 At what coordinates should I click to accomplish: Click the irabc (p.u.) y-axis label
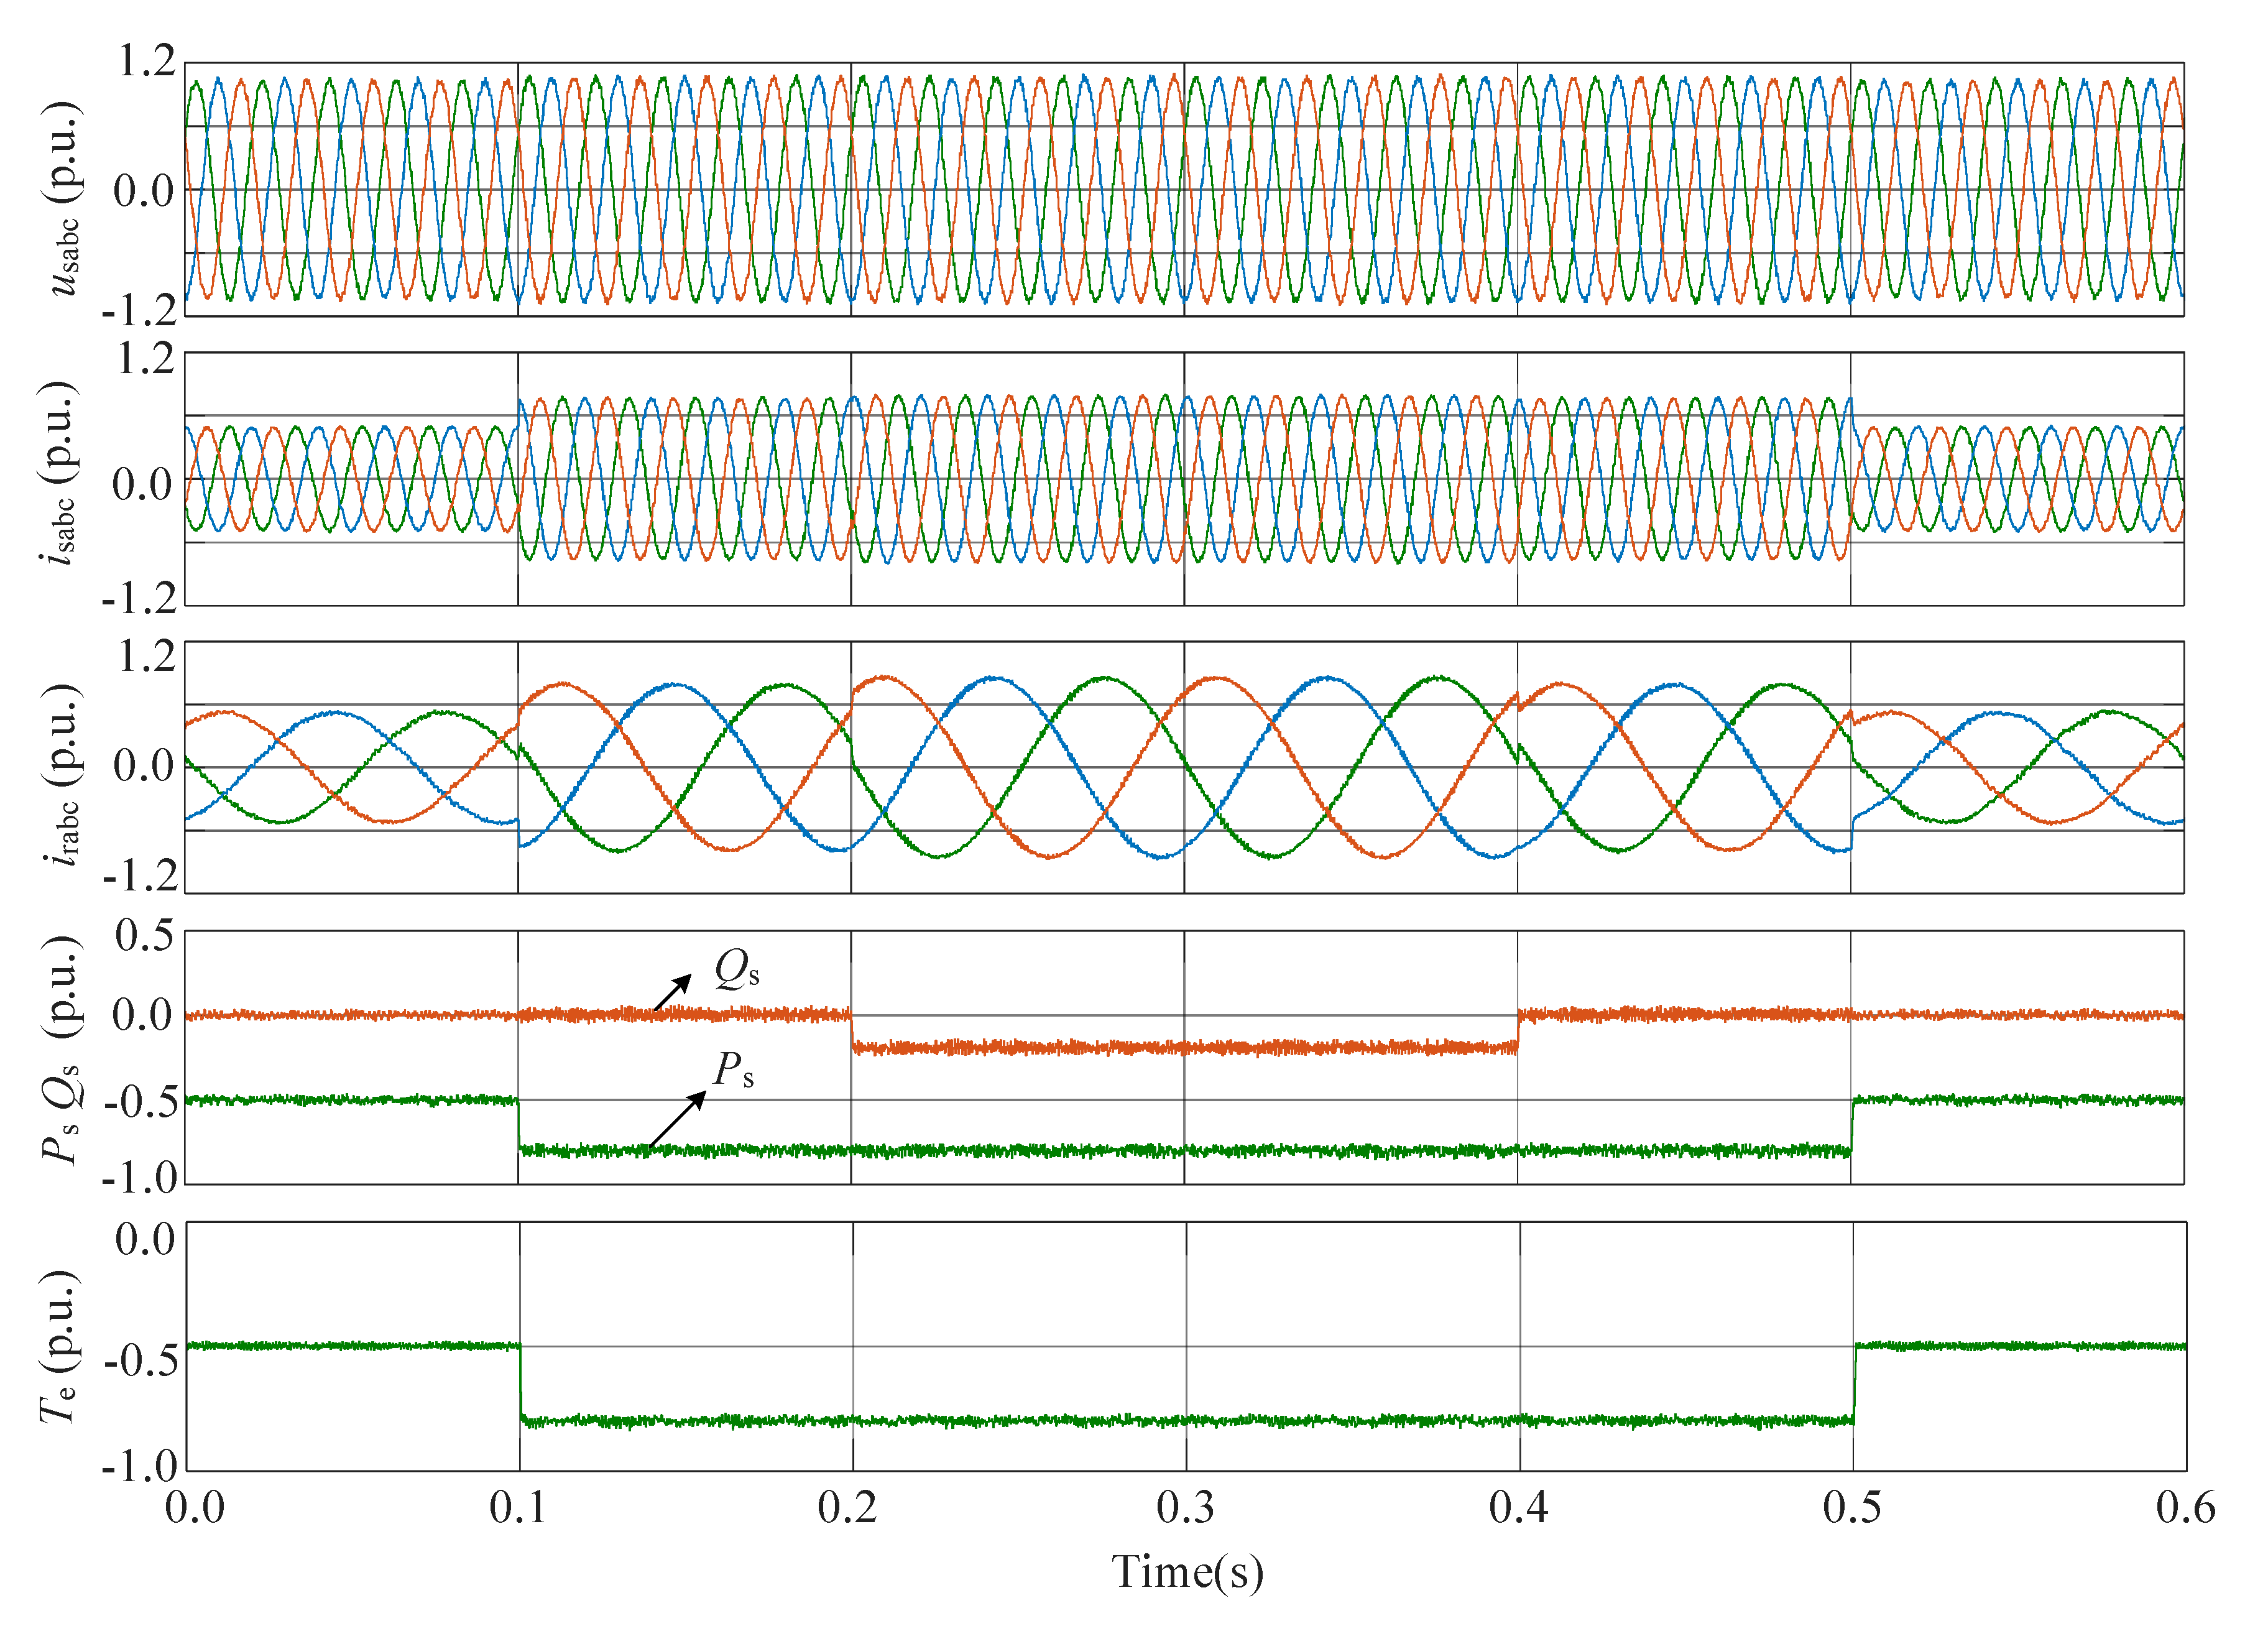click(64, 774)
